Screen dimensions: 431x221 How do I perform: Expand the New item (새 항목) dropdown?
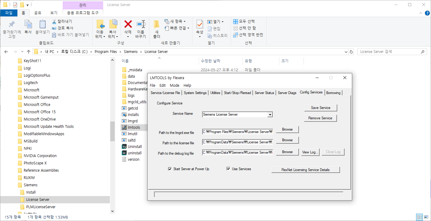pos(184,22)
